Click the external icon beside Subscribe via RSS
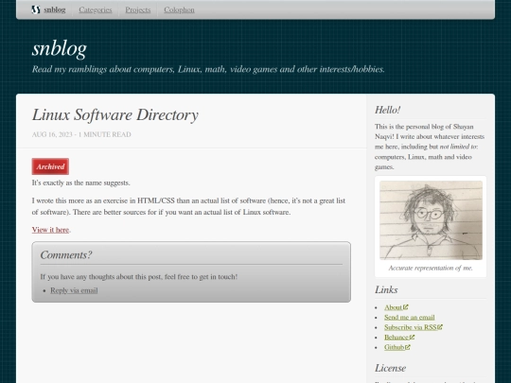Screen dimensions: 511x383 tap(440, 326)
